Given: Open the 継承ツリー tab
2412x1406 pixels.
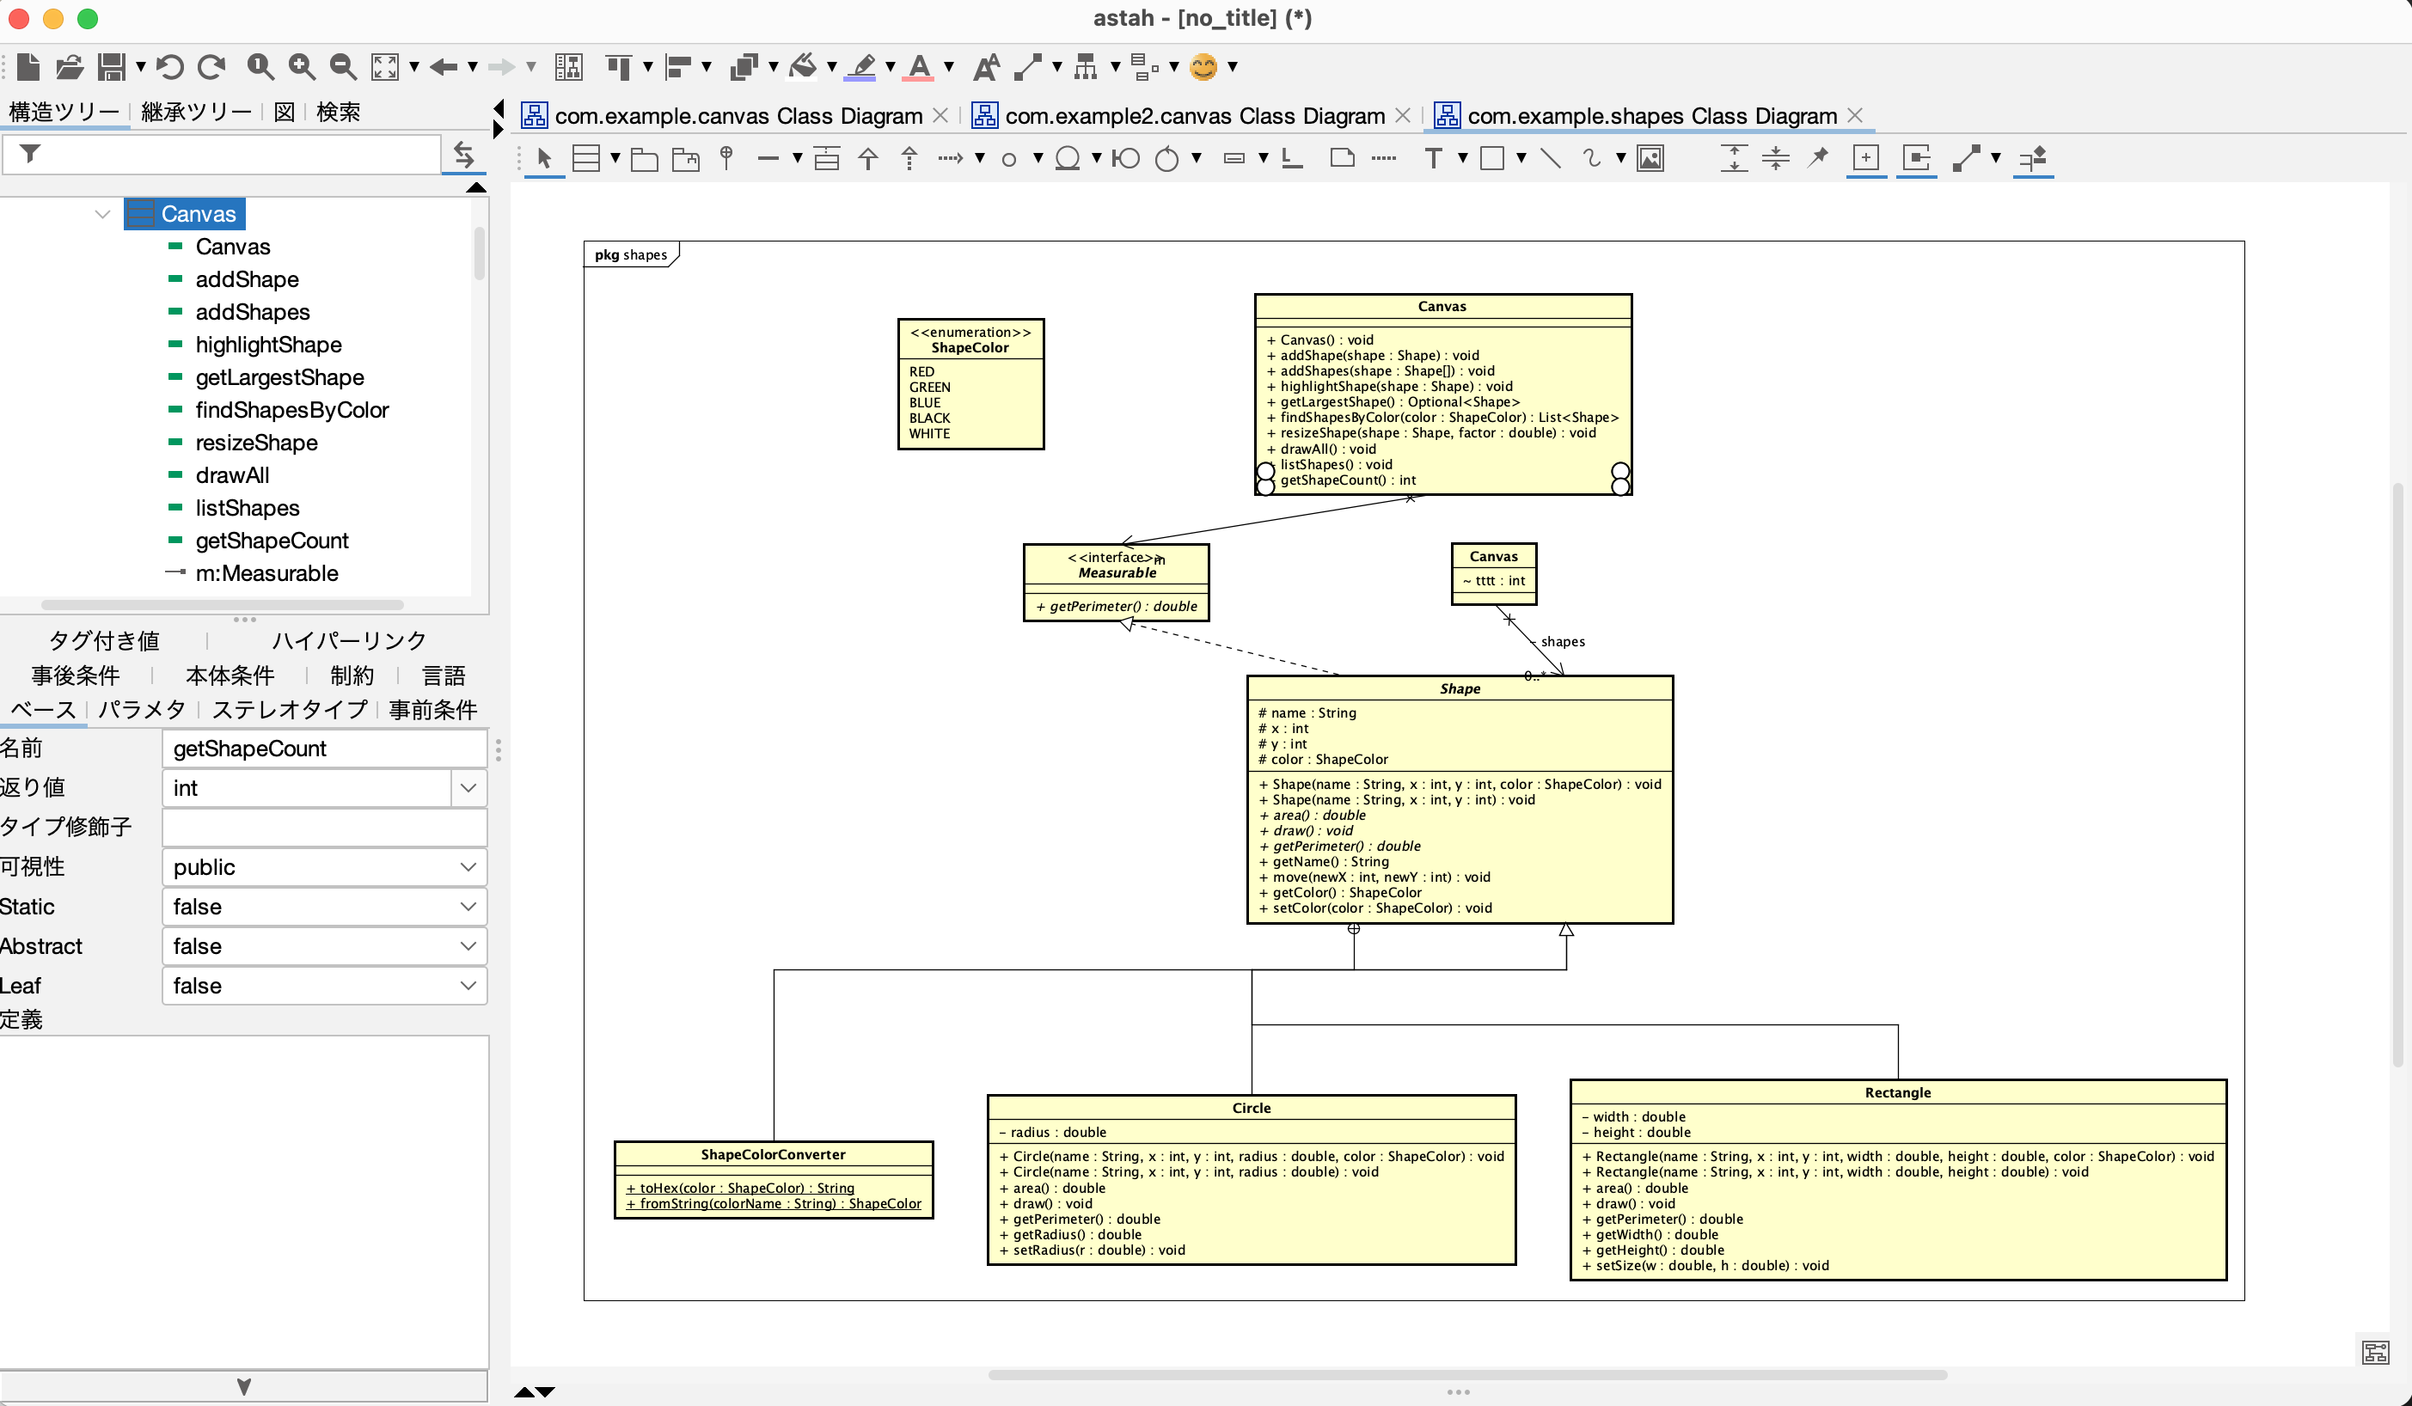Looking at the screenshot, I should [x=195, y=112].
